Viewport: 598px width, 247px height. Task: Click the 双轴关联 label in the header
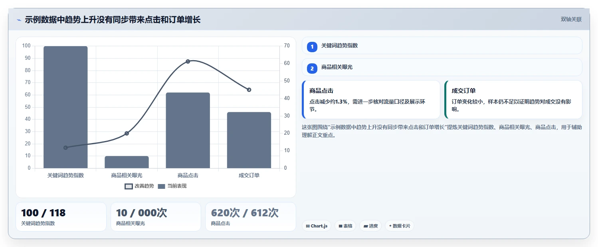571,19
